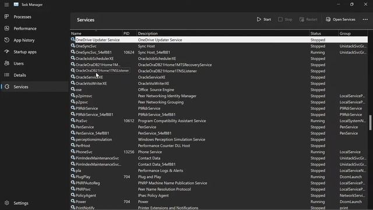Select the PolicyAgent service
The image size is (373, 210).
pos(219,195)
